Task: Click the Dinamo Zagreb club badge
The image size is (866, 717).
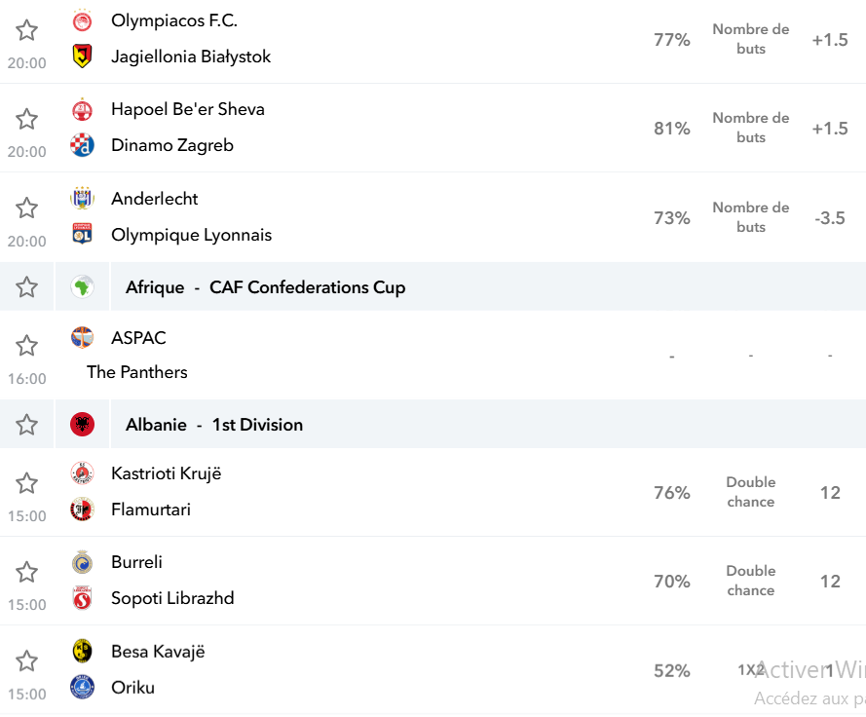Action: 82,145
